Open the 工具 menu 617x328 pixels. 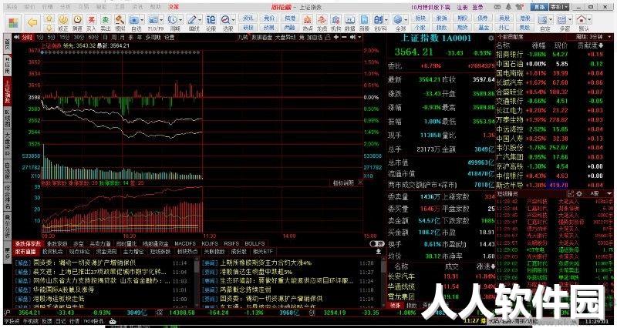[x=120, y=7]
